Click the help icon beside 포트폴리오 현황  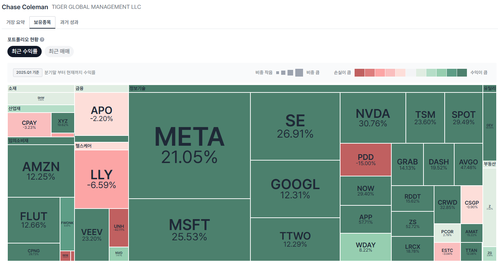pos(42,40)
